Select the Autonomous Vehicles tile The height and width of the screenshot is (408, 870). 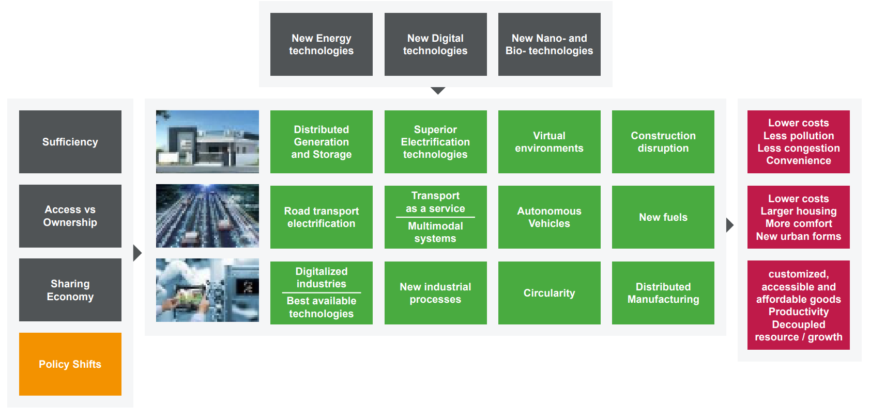(x=549, y=217)
